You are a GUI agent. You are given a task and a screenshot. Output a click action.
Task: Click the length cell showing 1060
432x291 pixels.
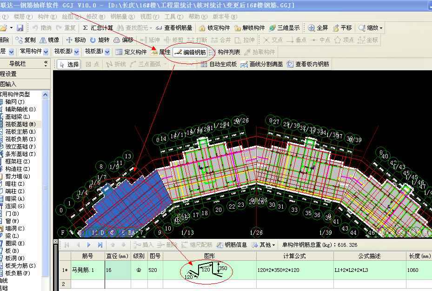point(419,271)
